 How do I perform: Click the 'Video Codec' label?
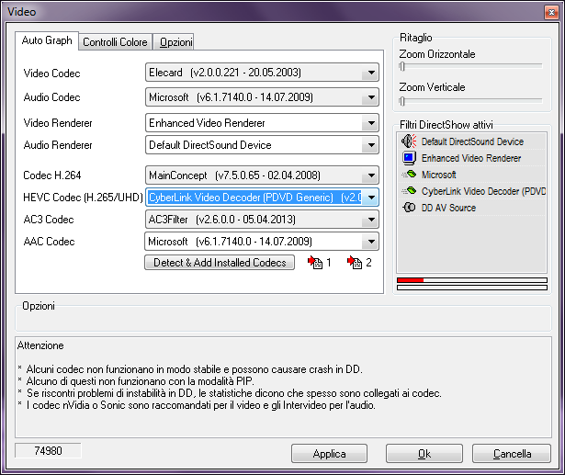coord(51,74)
